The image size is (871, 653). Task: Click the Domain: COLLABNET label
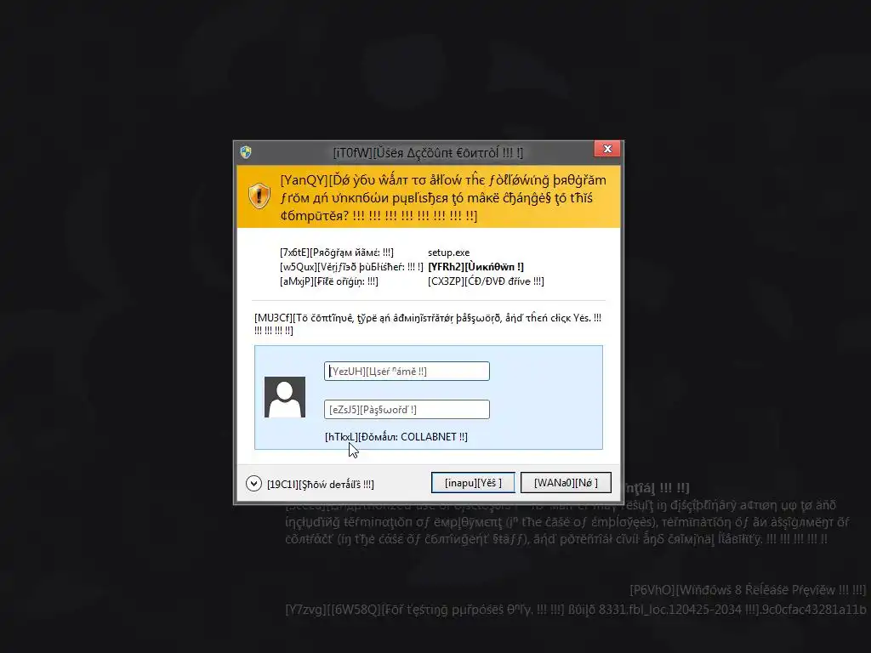(396, 437)
